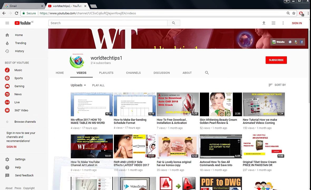Click the News icon in sidebar

click(x=7, y=94)
